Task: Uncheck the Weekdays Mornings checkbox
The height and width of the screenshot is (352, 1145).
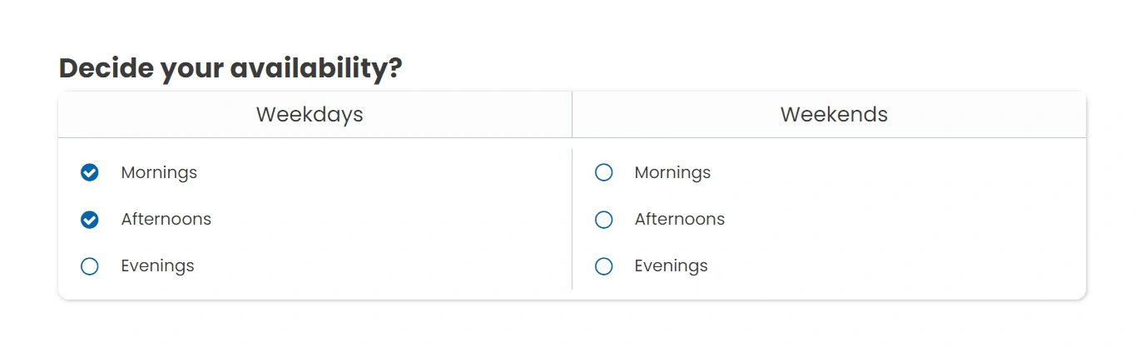Action: click(x=89, y=173)
